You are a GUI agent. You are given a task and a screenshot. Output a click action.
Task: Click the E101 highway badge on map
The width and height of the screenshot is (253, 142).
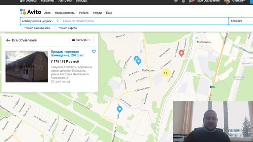[213, 87]
